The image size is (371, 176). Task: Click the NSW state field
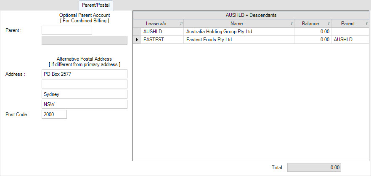click(85, 104)
